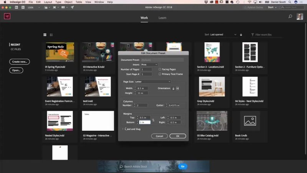Open Spotlight search in menu bar
This screenshot has height=173, width=307.
[x=290, y=2]
